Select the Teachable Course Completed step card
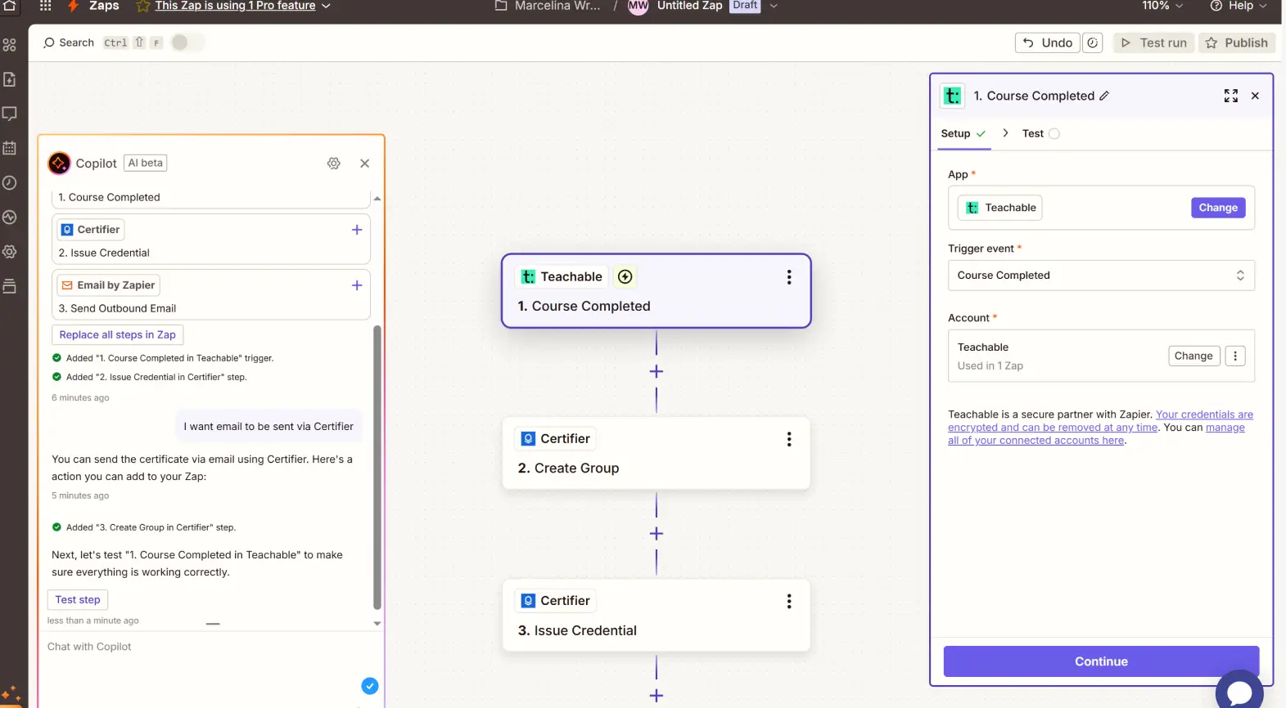This screenshot has width=1286, height=708. [656, 291]
